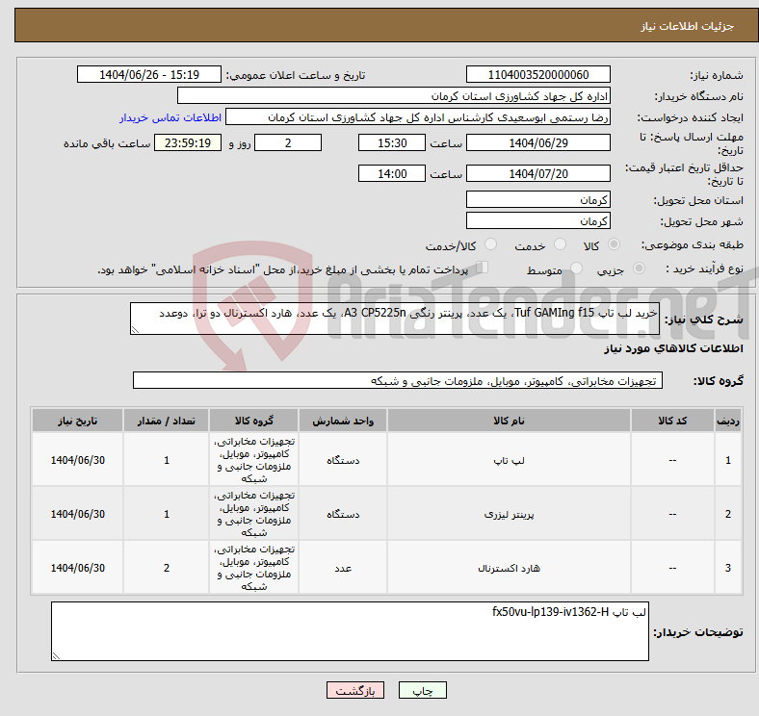Image resolution: width=759 pixels, height=716 pixels.
Task: Click the دستگاه unit in the printer row
Action: pos(343,514)
